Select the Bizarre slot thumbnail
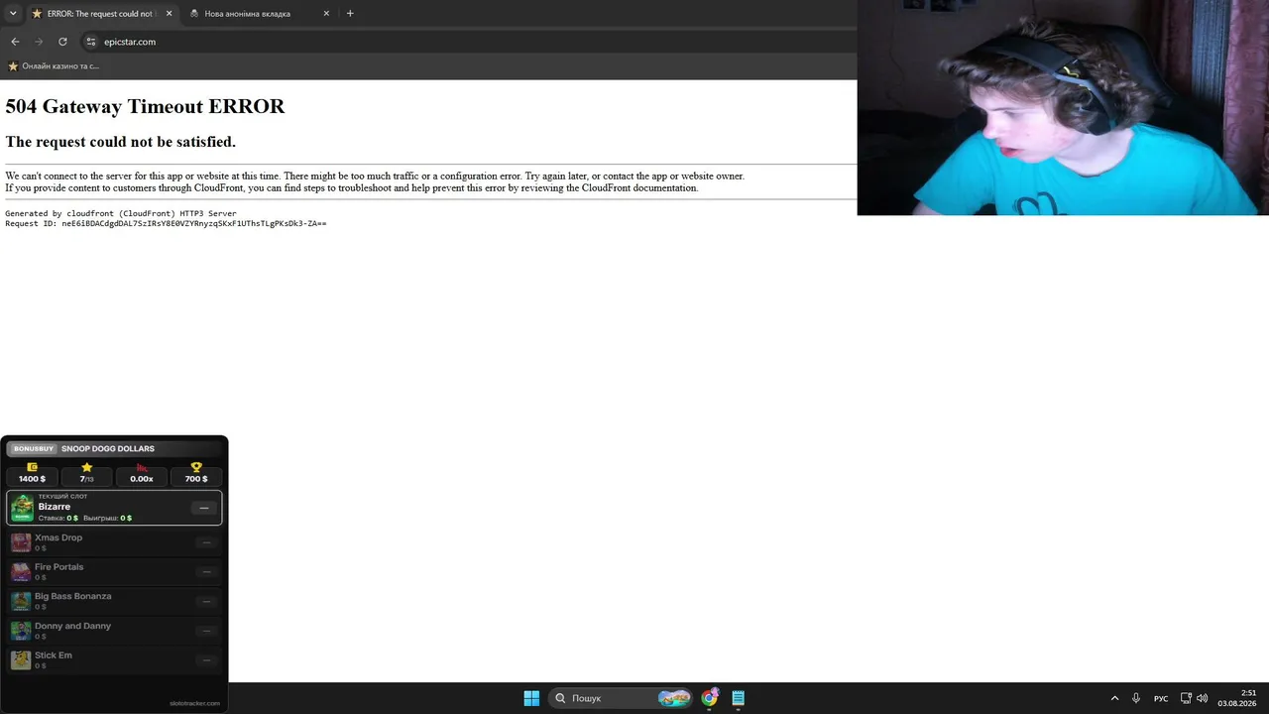Screen dimensions: 1269x714 22,508
